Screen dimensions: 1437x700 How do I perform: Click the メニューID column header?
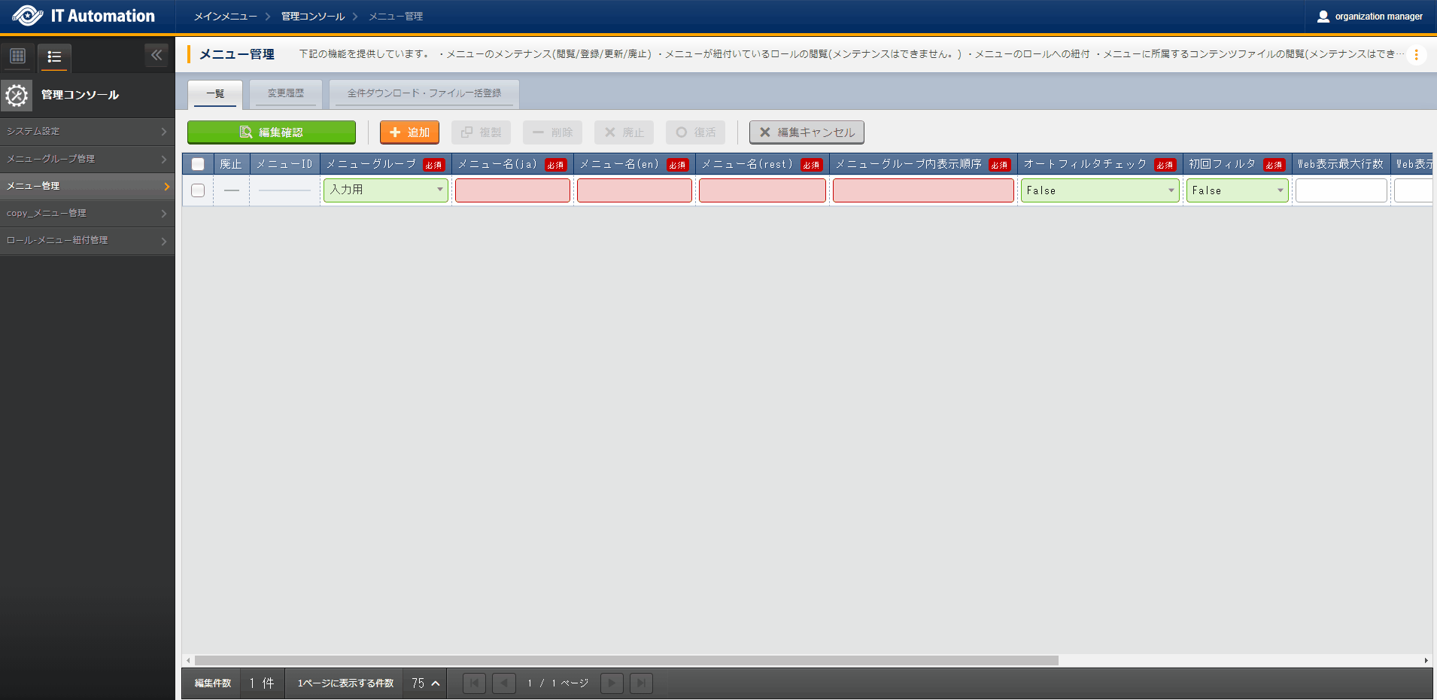[284, 164]
